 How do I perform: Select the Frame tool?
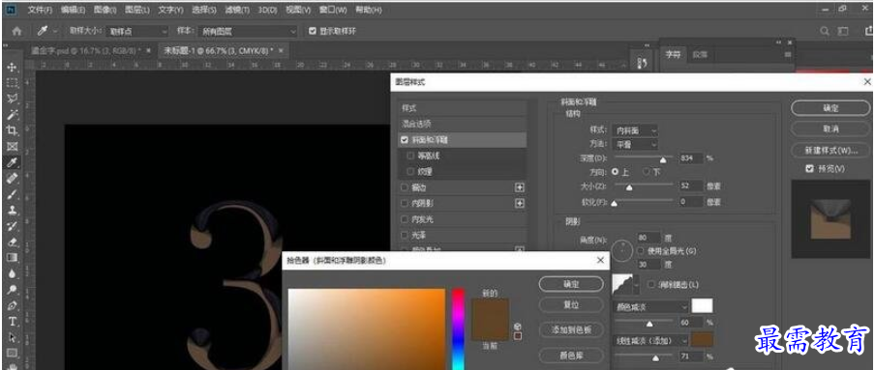(x=12, y=147)
